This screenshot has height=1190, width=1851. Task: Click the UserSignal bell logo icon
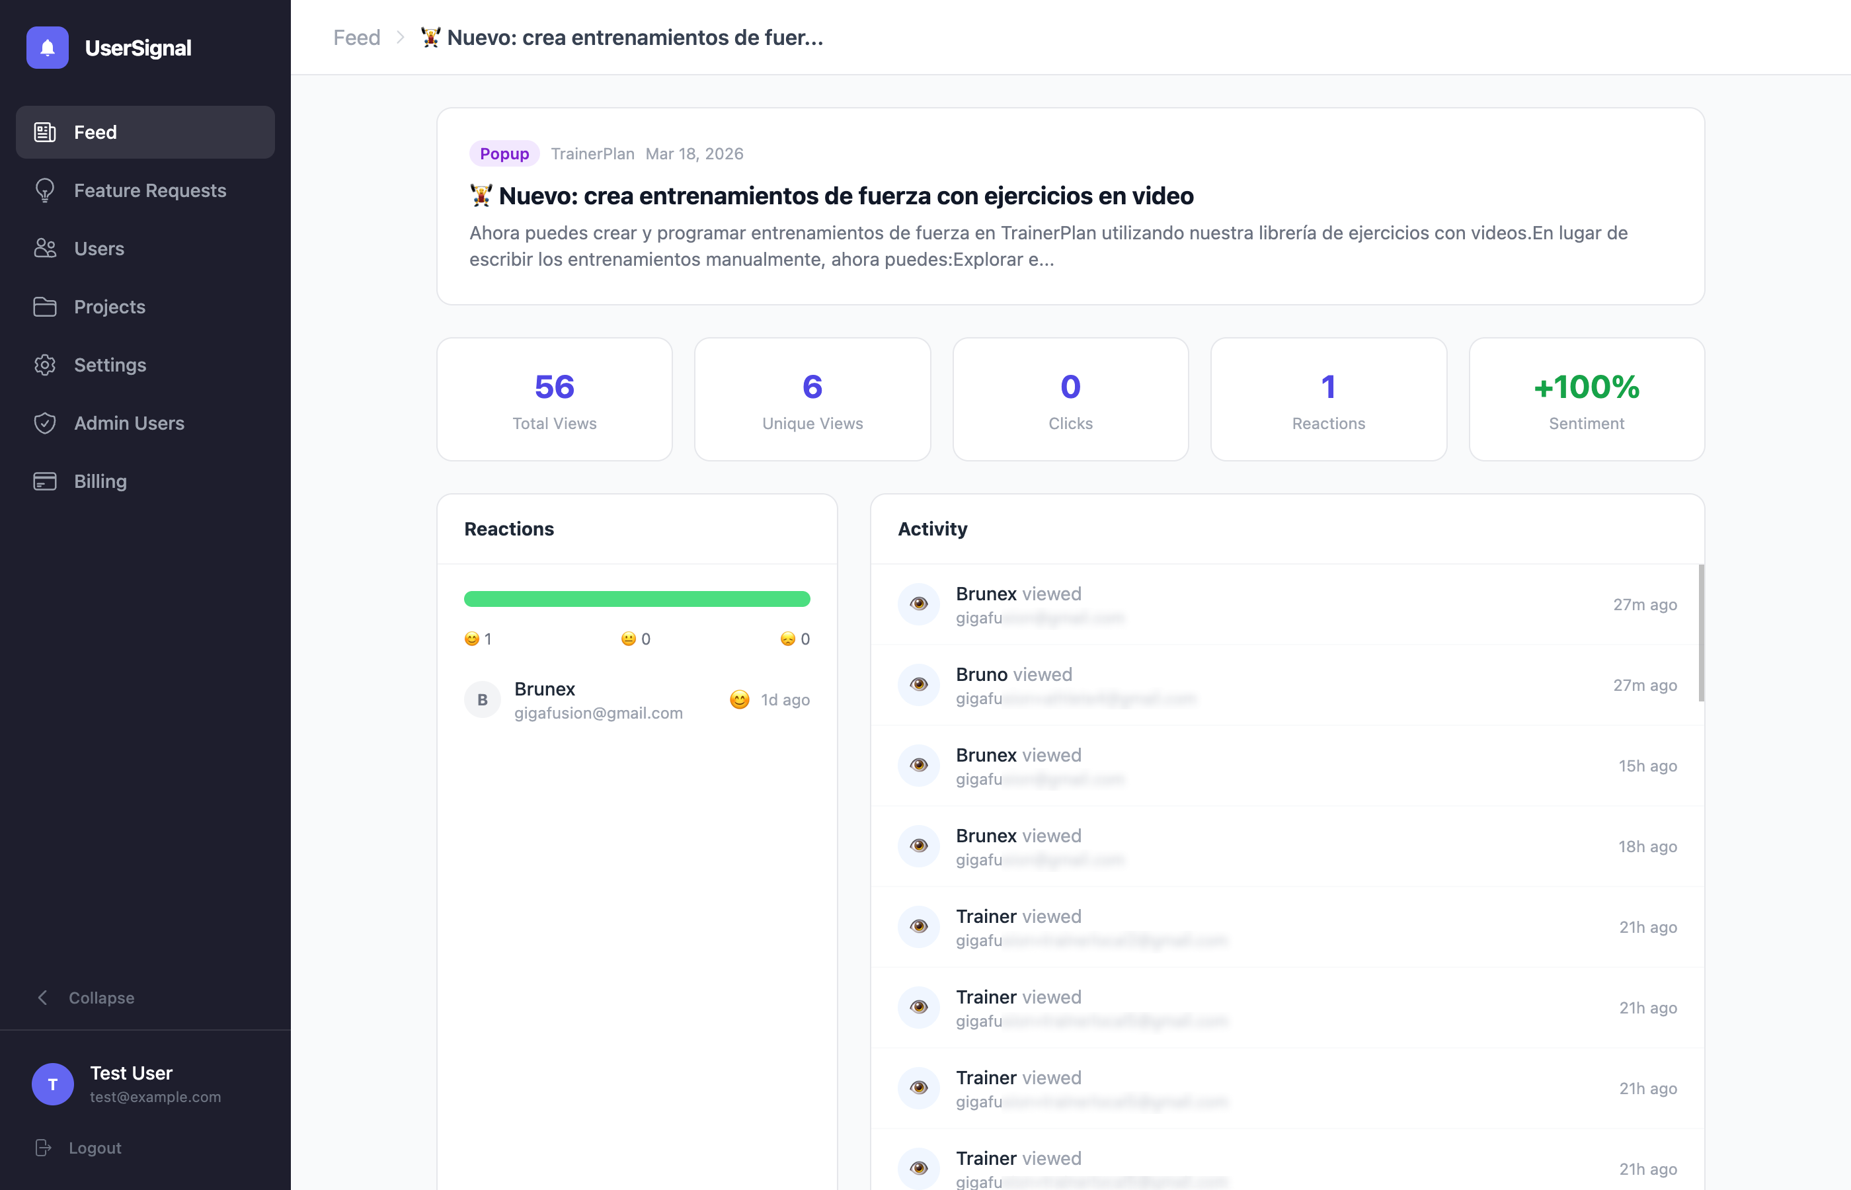tap(47, 48)
